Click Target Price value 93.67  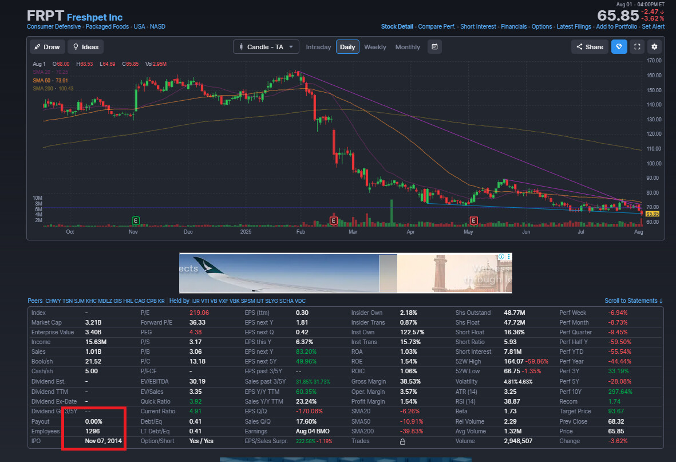pyautogui.click(x=615, y=412)
